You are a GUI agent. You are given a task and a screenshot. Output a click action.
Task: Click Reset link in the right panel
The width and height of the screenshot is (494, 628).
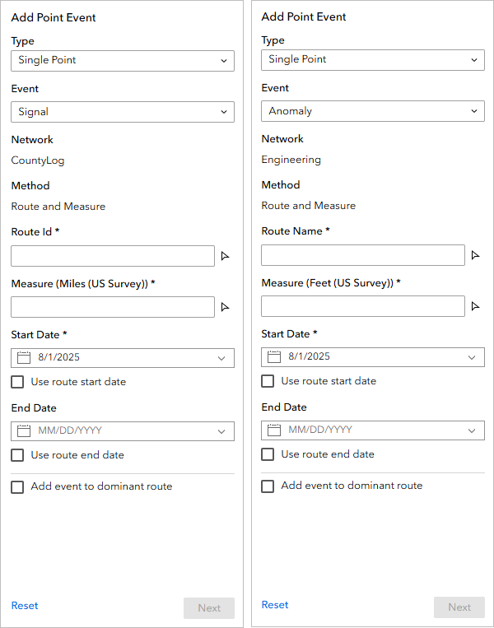point(275,605)
